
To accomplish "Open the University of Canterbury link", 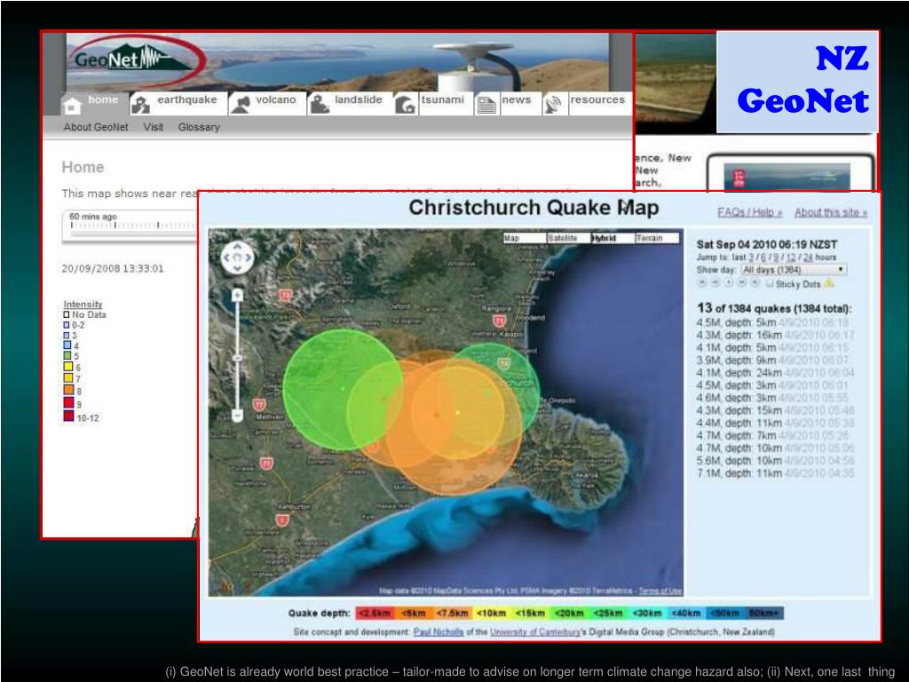I will point(534,631).
